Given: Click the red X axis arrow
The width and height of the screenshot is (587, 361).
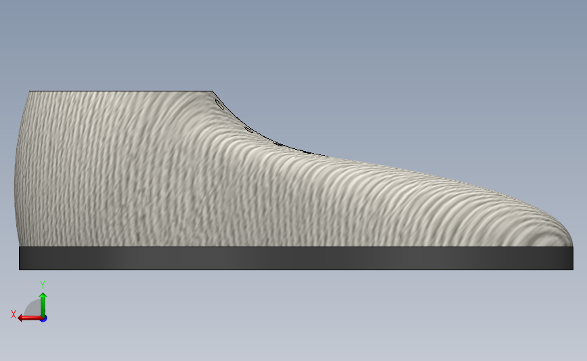Looking at the screenshot, I should (30, 318).
